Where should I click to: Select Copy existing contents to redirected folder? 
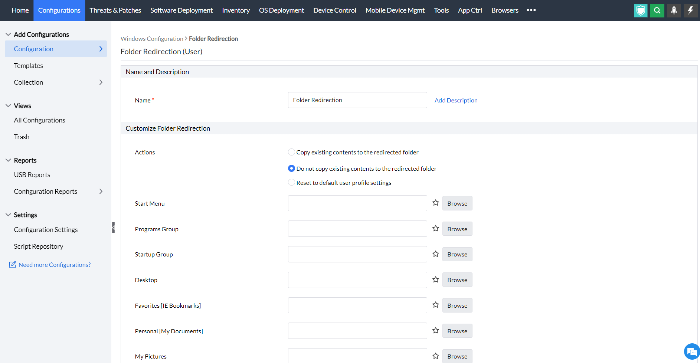291,152
